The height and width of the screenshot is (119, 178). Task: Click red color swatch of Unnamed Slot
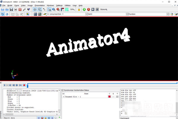(109, 97)
